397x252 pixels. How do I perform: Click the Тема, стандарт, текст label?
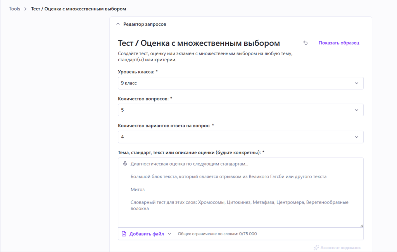tap(191, 152)
